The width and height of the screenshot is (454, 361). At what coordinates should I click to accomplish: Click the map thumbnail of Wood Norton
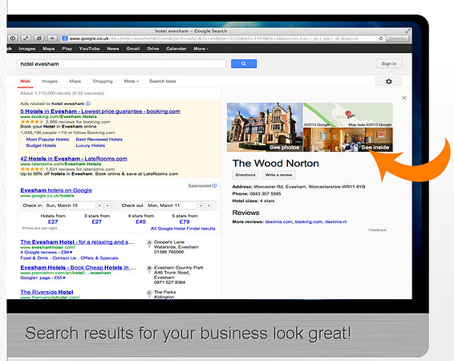348,115
